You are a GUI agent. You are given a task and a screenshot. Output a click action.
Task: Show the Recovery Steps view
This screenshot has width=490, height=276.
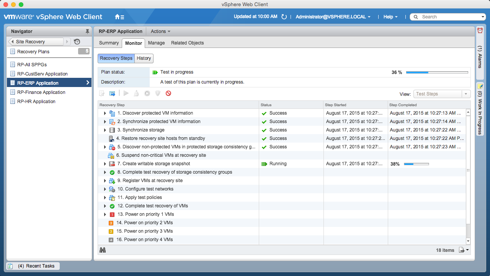116,58
